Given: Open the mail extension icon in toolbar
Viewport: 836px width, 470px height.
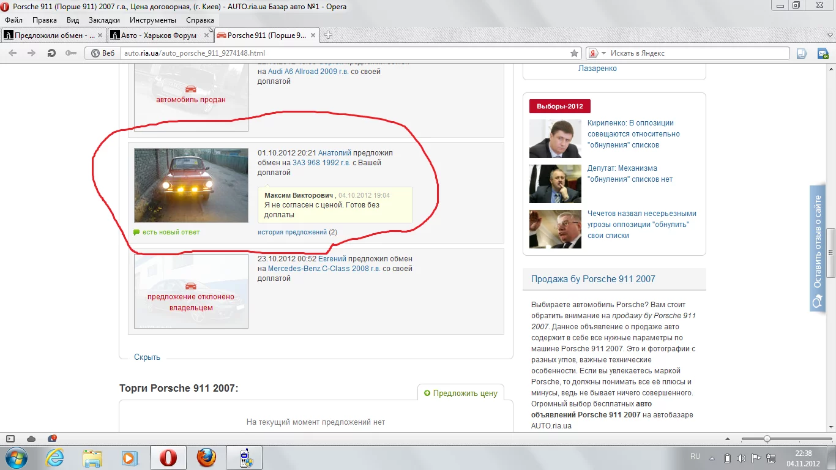Looking at the screenshot, I should [x=823, y=53].
